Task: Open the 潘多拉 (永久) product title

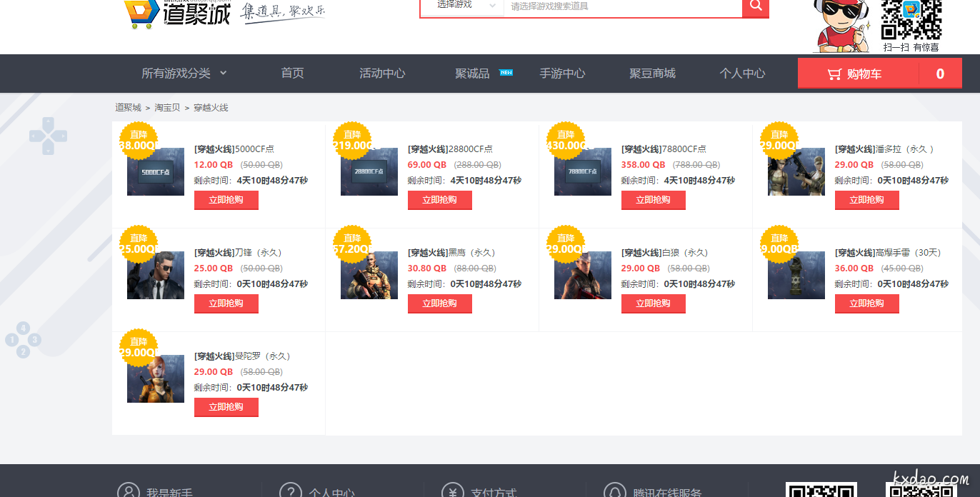Action: [x=884, y=149]
